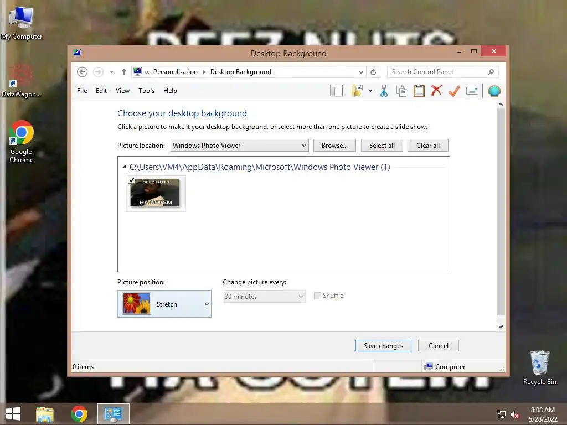The image size is (567, 425).
Task: Click the Save changes button
Action: [x=383, y=345]
